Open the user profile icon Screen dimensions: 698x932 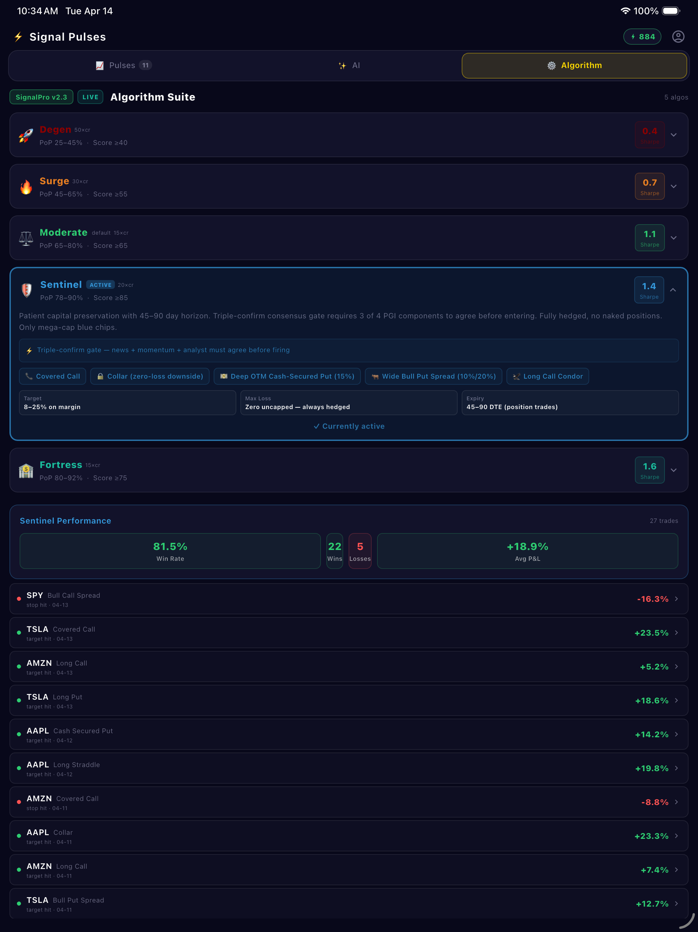[678, 37]
